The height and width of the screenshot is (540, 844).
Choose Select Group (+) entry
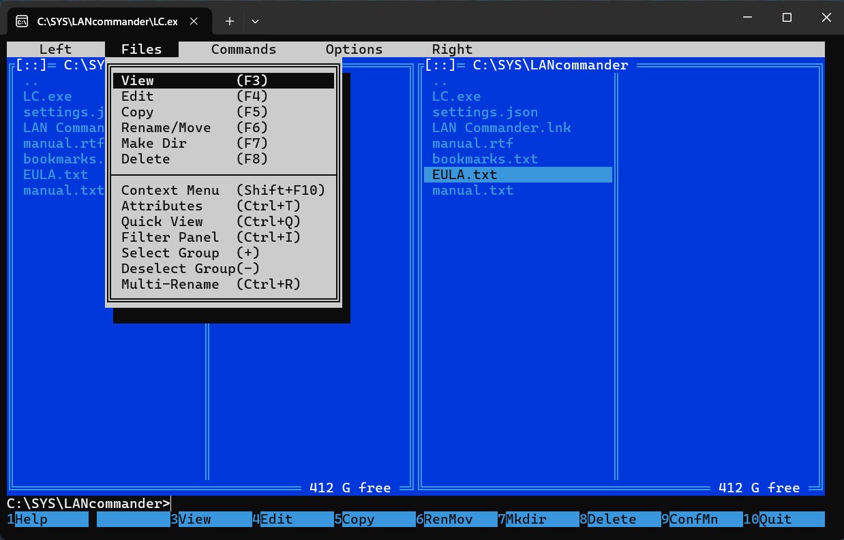point(224,253)
